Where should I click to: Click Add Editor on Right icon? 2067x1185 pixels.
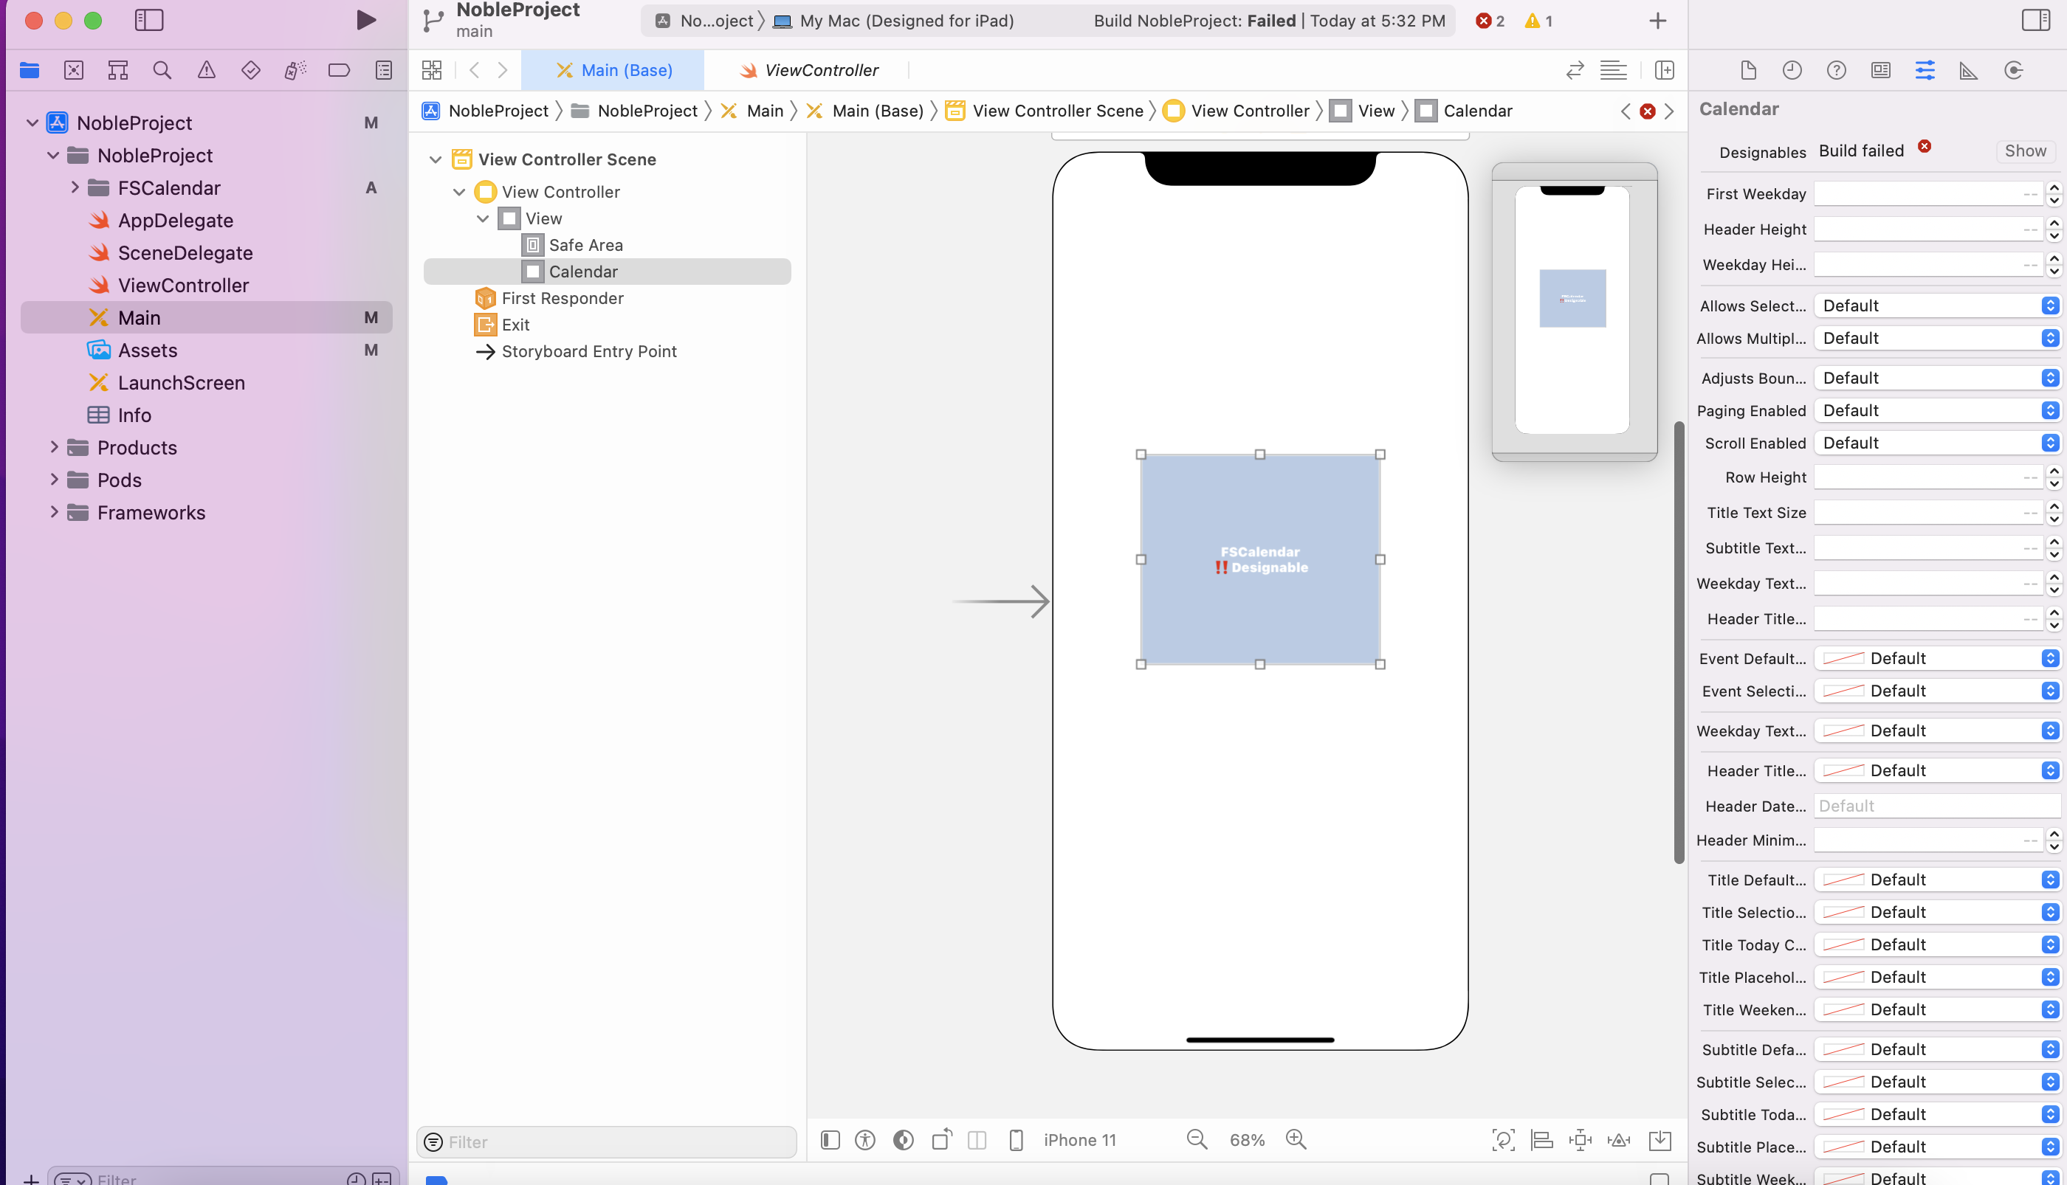[1664, 71]
